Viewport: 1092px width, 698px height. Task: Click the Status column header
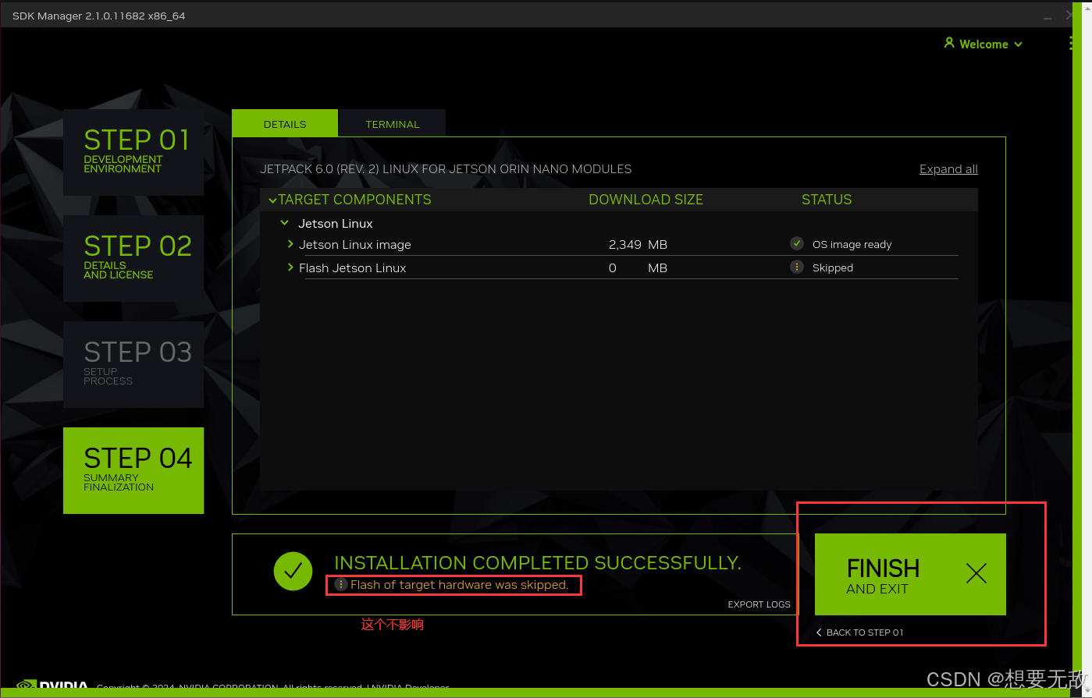[x=827, y=200]
